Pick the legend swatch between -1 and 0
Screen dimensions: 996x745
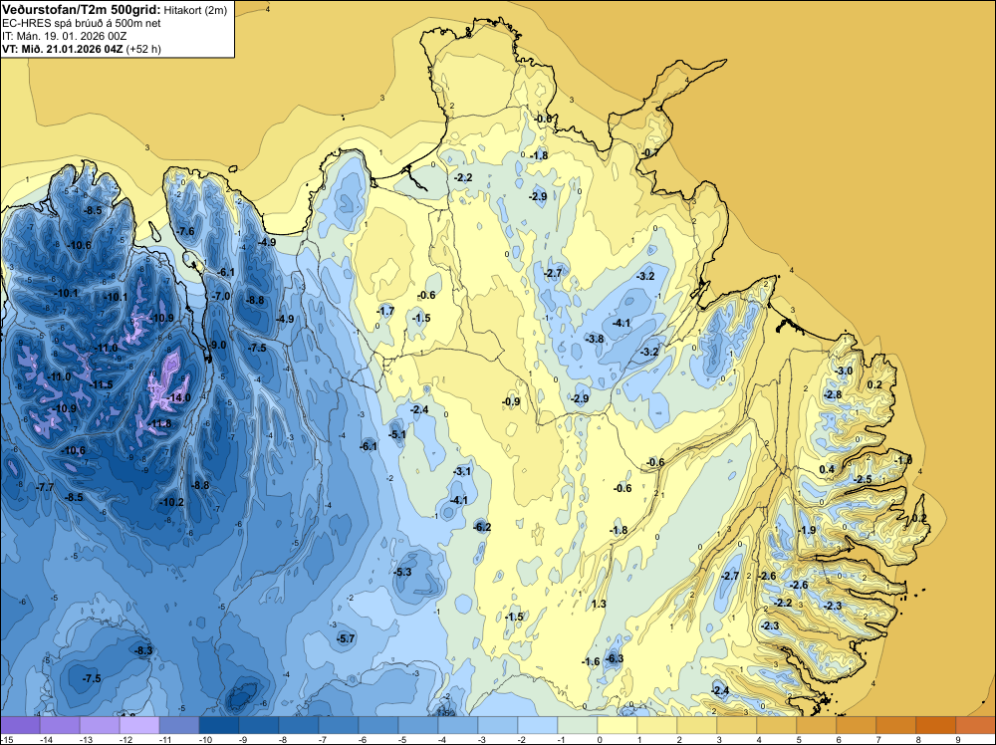578,725
